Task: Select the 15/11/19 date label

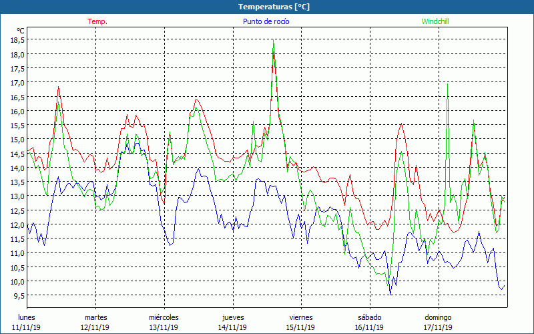Action: [301, 327]
